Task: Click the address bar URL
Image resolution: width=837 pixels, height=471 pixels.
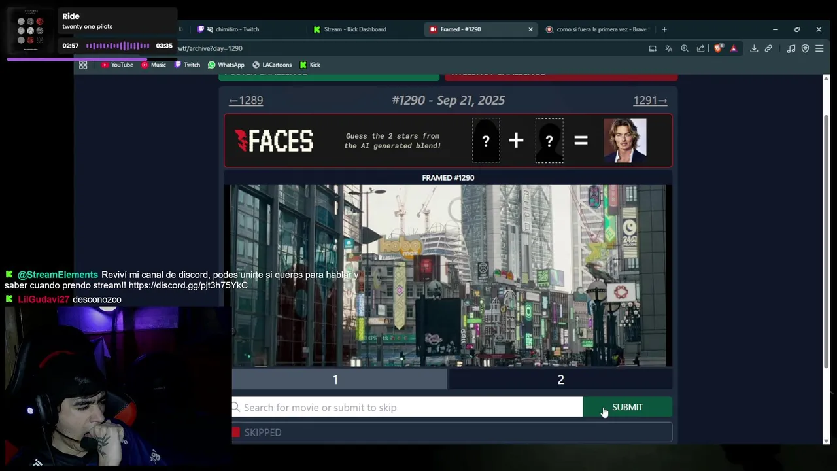Action: [210, 48]
